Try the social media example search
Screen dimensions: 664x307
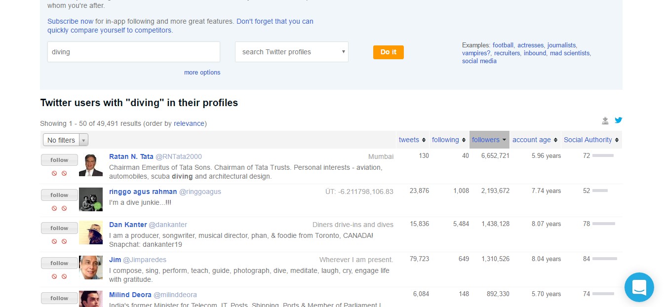(479, 61)
